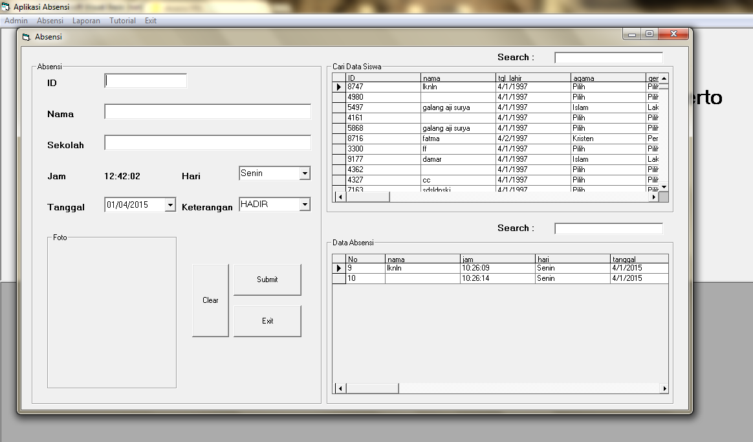Open the Tutorial menu
753x442 pixels.
122,20
